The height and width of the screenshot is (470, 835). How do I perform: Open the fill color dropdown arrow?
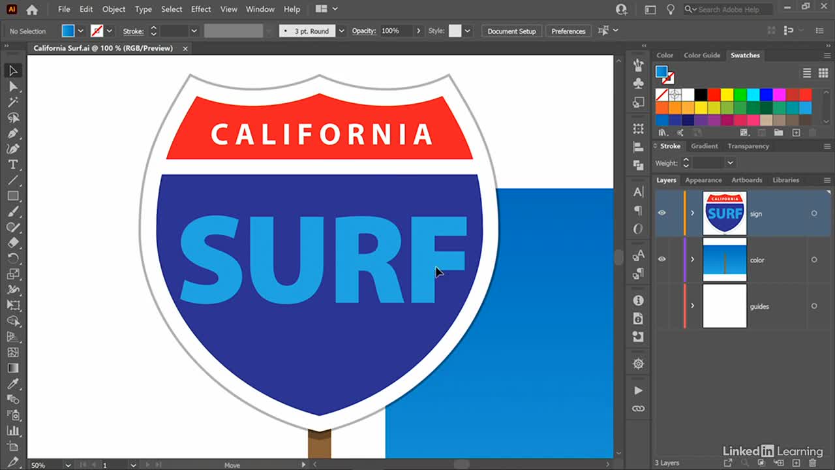(x=80, y=31)
